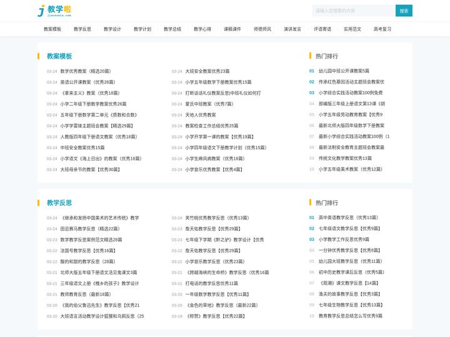Open ranked 传统文化教学教案优秀13篇

[x=345, y=158]
